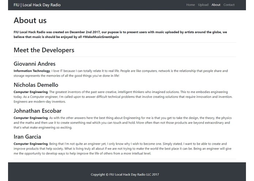Click Computer Engineering label under Iran Garcia
254x181 pixels.
coord(31,144)
